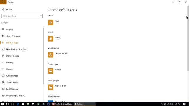Screen dimensions: 189x106
Task: Open Notifications & actions settings
Action: 14,49
